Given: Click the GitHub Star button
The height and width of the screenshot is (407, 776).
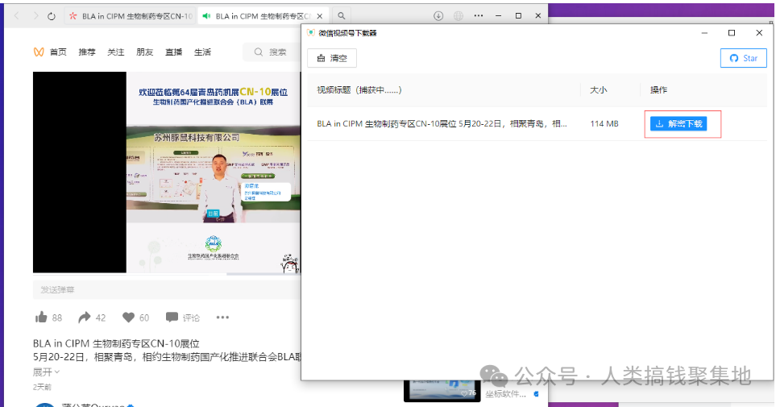Looking at the screenshot, I should pyautogui.click(x=743, y=58).
